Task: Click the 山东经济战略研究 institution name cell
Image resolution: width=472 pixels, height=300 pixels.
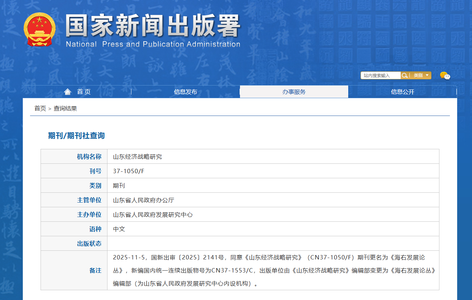Action: click(x=138, y=157)
